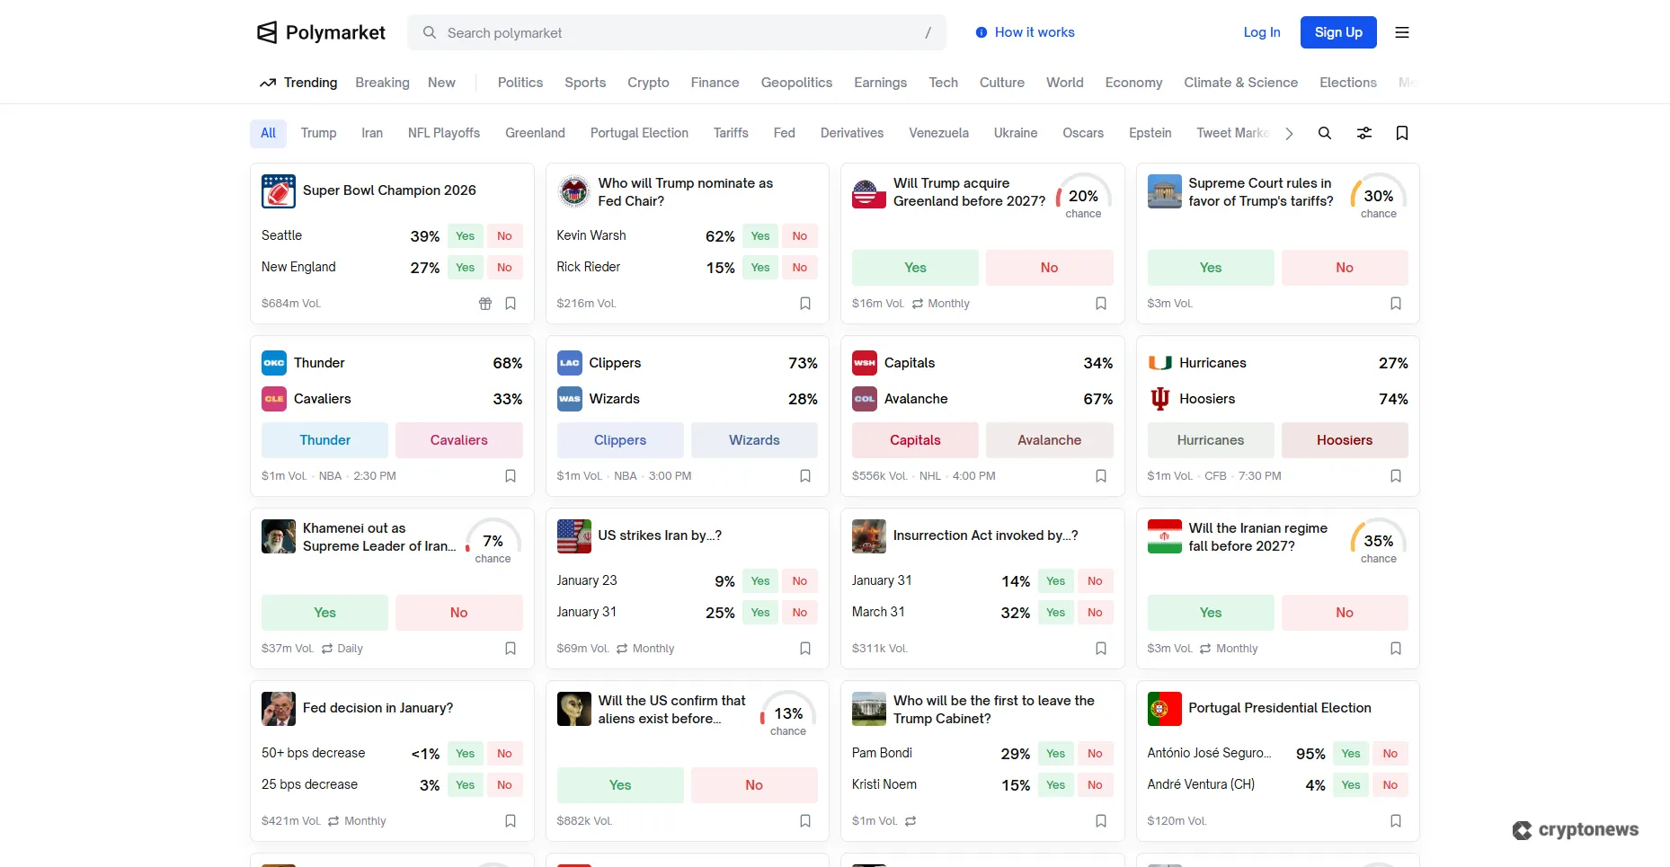Click the Super Bowl football thumbnail
This screenshot has width=1670, height=867.
click(279, 191)
